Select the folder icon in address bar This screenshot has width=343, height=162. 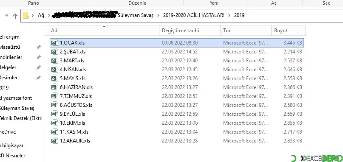26,16
